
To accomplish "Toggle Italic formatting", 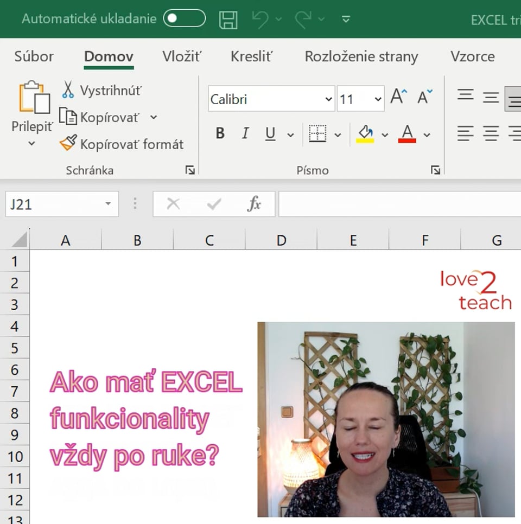I will pos(245,133).
